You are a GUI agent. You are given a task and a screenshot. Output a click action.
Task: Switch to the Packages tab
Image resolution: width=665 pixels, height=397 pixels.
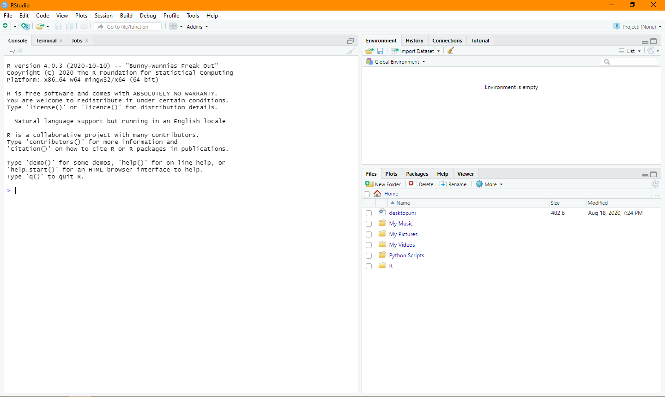coord(417,174)
